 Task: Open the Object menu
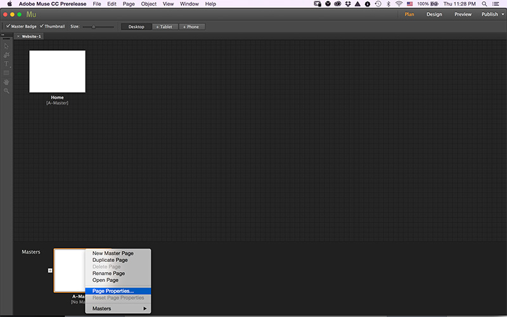[x=148, y=4]
